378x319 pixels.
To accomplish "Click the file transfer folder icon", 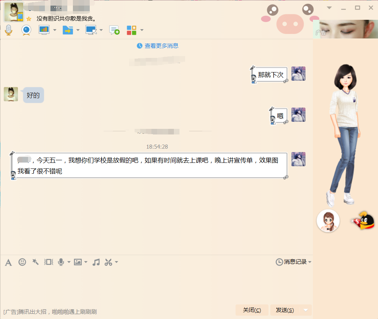I will pos(68,30).
